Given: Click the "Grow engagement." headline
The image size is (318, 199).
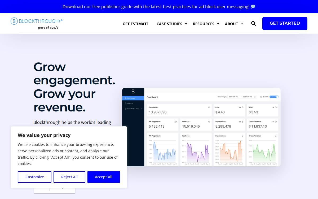Looking at the screenshot, I should [x=74, y=73].
